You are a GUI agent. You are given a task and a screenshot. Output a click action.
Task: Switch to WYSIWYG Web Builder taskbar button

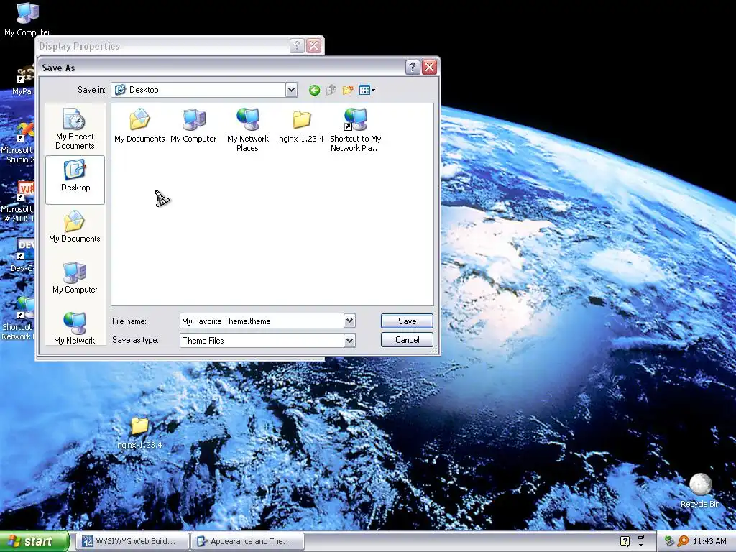(132, 541)
